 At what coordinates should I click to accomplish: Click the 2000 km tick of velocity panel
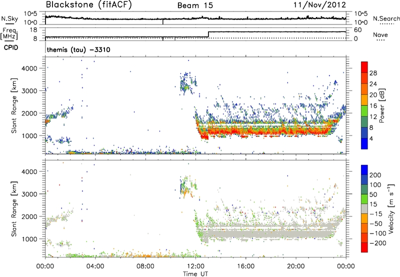point(29,216)
